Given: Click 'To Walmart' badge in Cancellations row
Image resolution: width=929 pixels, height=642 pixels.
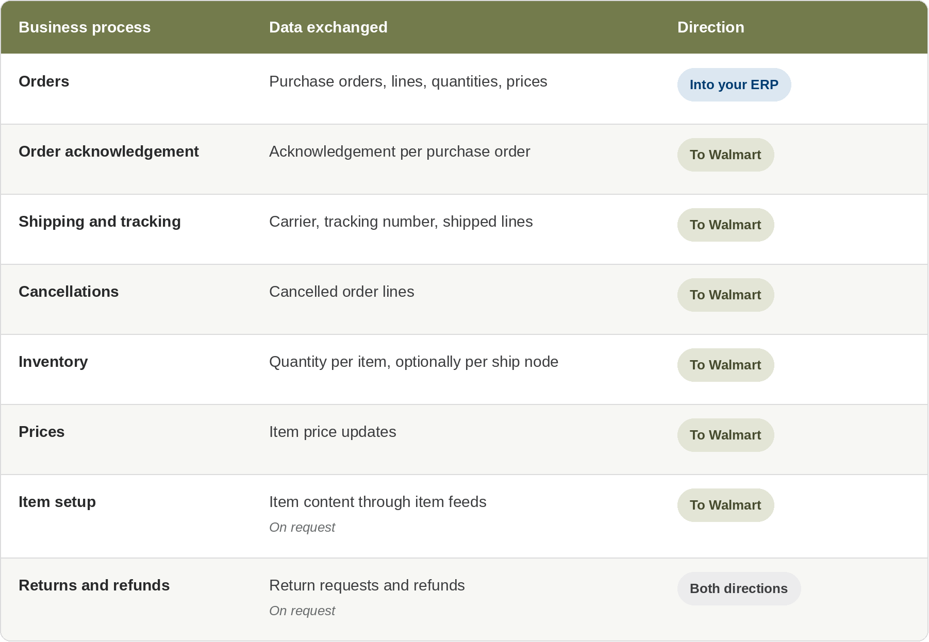Looking at the screenshot, I should point(725,295).
